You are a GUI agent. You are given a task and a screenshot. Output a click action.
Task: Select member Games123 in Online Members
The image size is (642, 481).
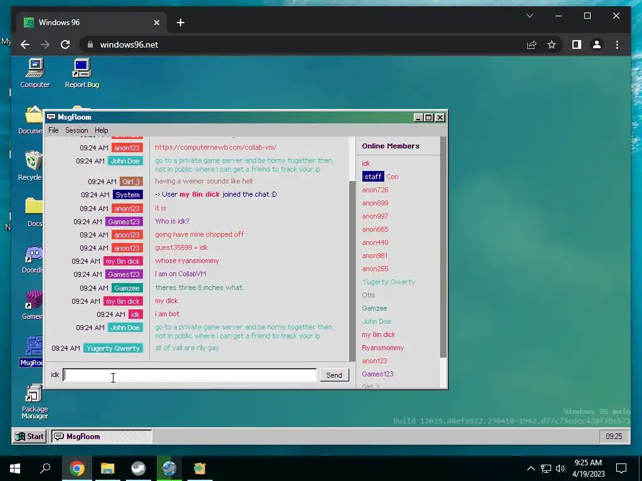(x=377, y=374)
